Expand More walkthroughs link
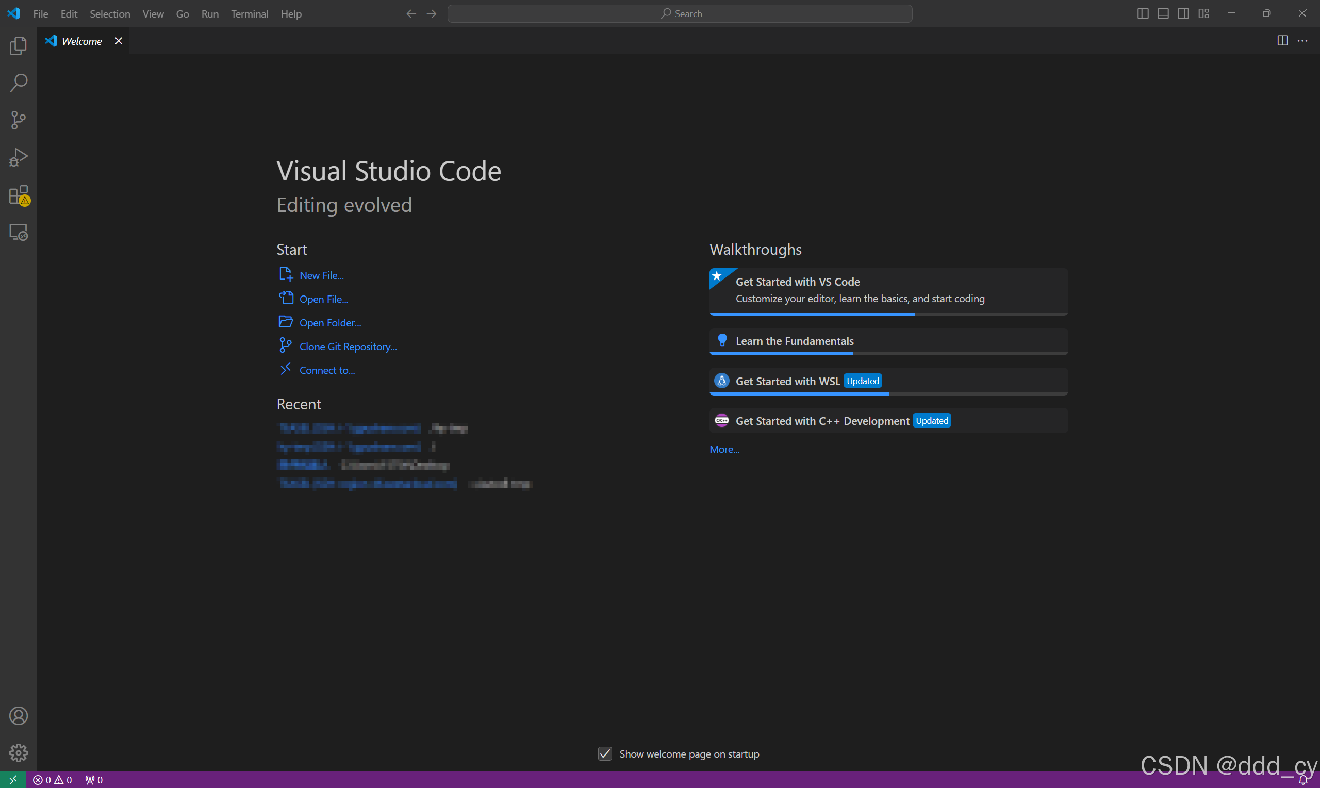The width and height of the screenshot is (1320, 788). click(x=724, y=449)
